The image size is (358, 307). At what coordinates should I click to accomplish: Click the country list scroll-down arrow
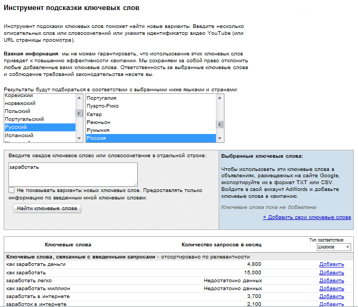click(220, 138)
